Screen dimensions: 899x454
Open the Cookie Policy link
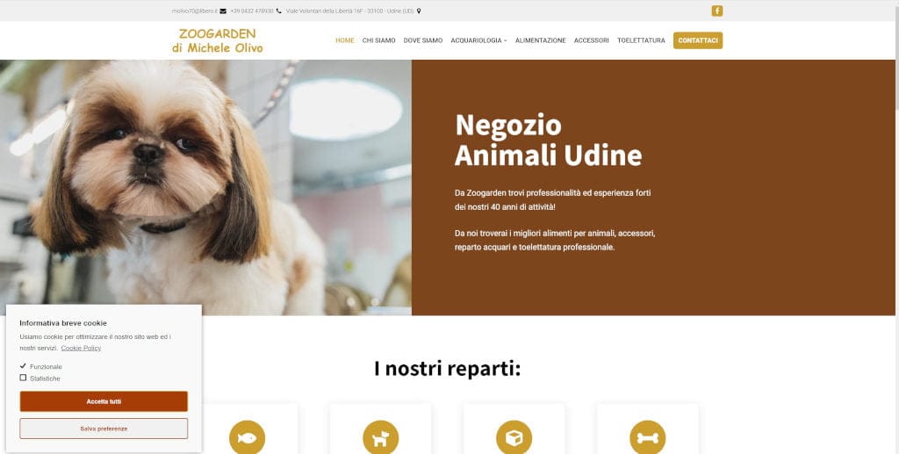coord(81,348)
